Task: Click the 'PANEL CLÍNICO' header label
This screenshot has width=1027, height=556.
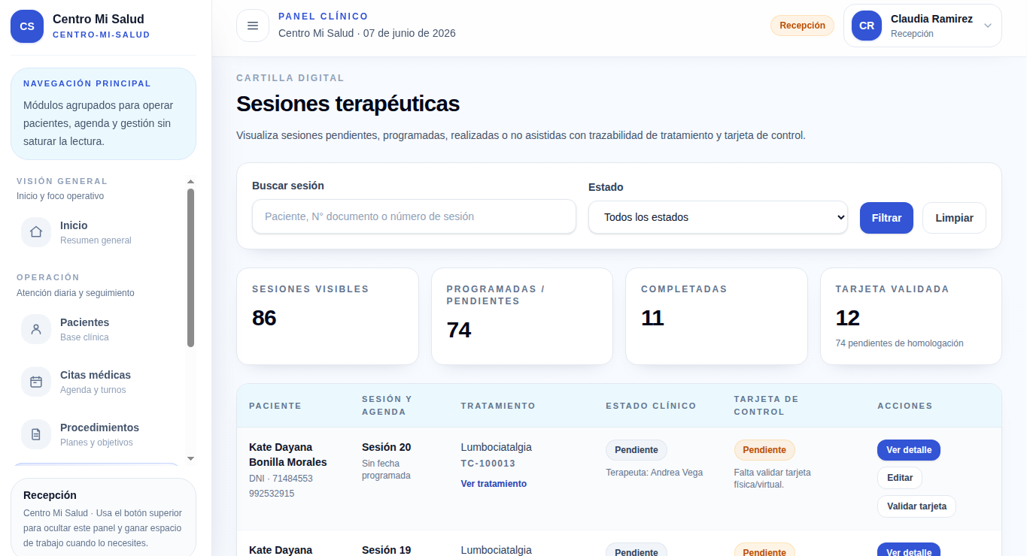Action: click(324, 16)
